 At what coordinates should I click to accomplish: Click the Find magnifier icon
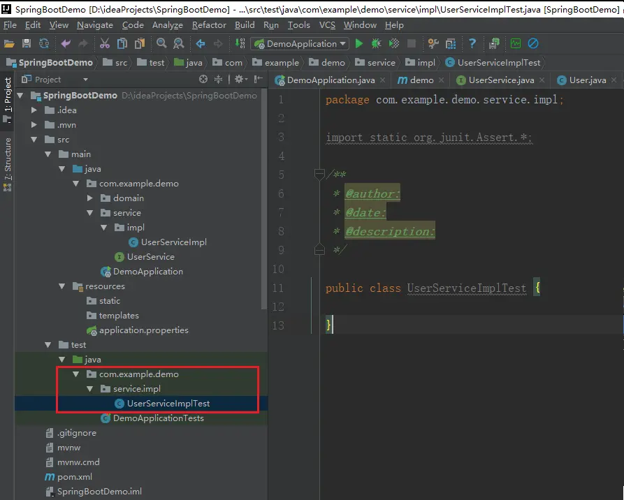pyautogui.click(x=161, y=43)
